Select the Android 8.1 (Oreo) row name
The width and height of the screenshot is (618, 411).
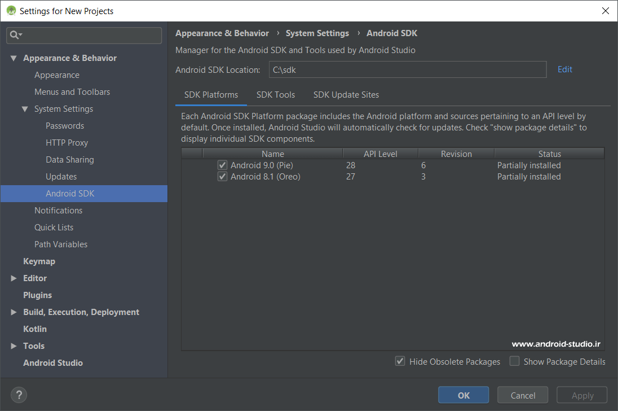pos(265,177)
